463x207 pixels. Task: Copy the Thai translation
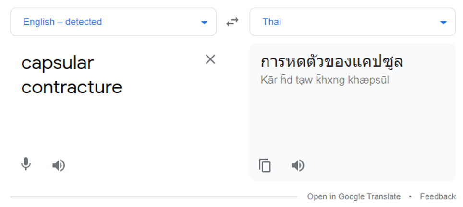265,165
